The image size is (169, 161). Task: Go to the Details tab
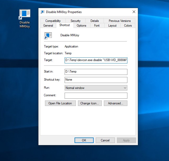[94, 21]
